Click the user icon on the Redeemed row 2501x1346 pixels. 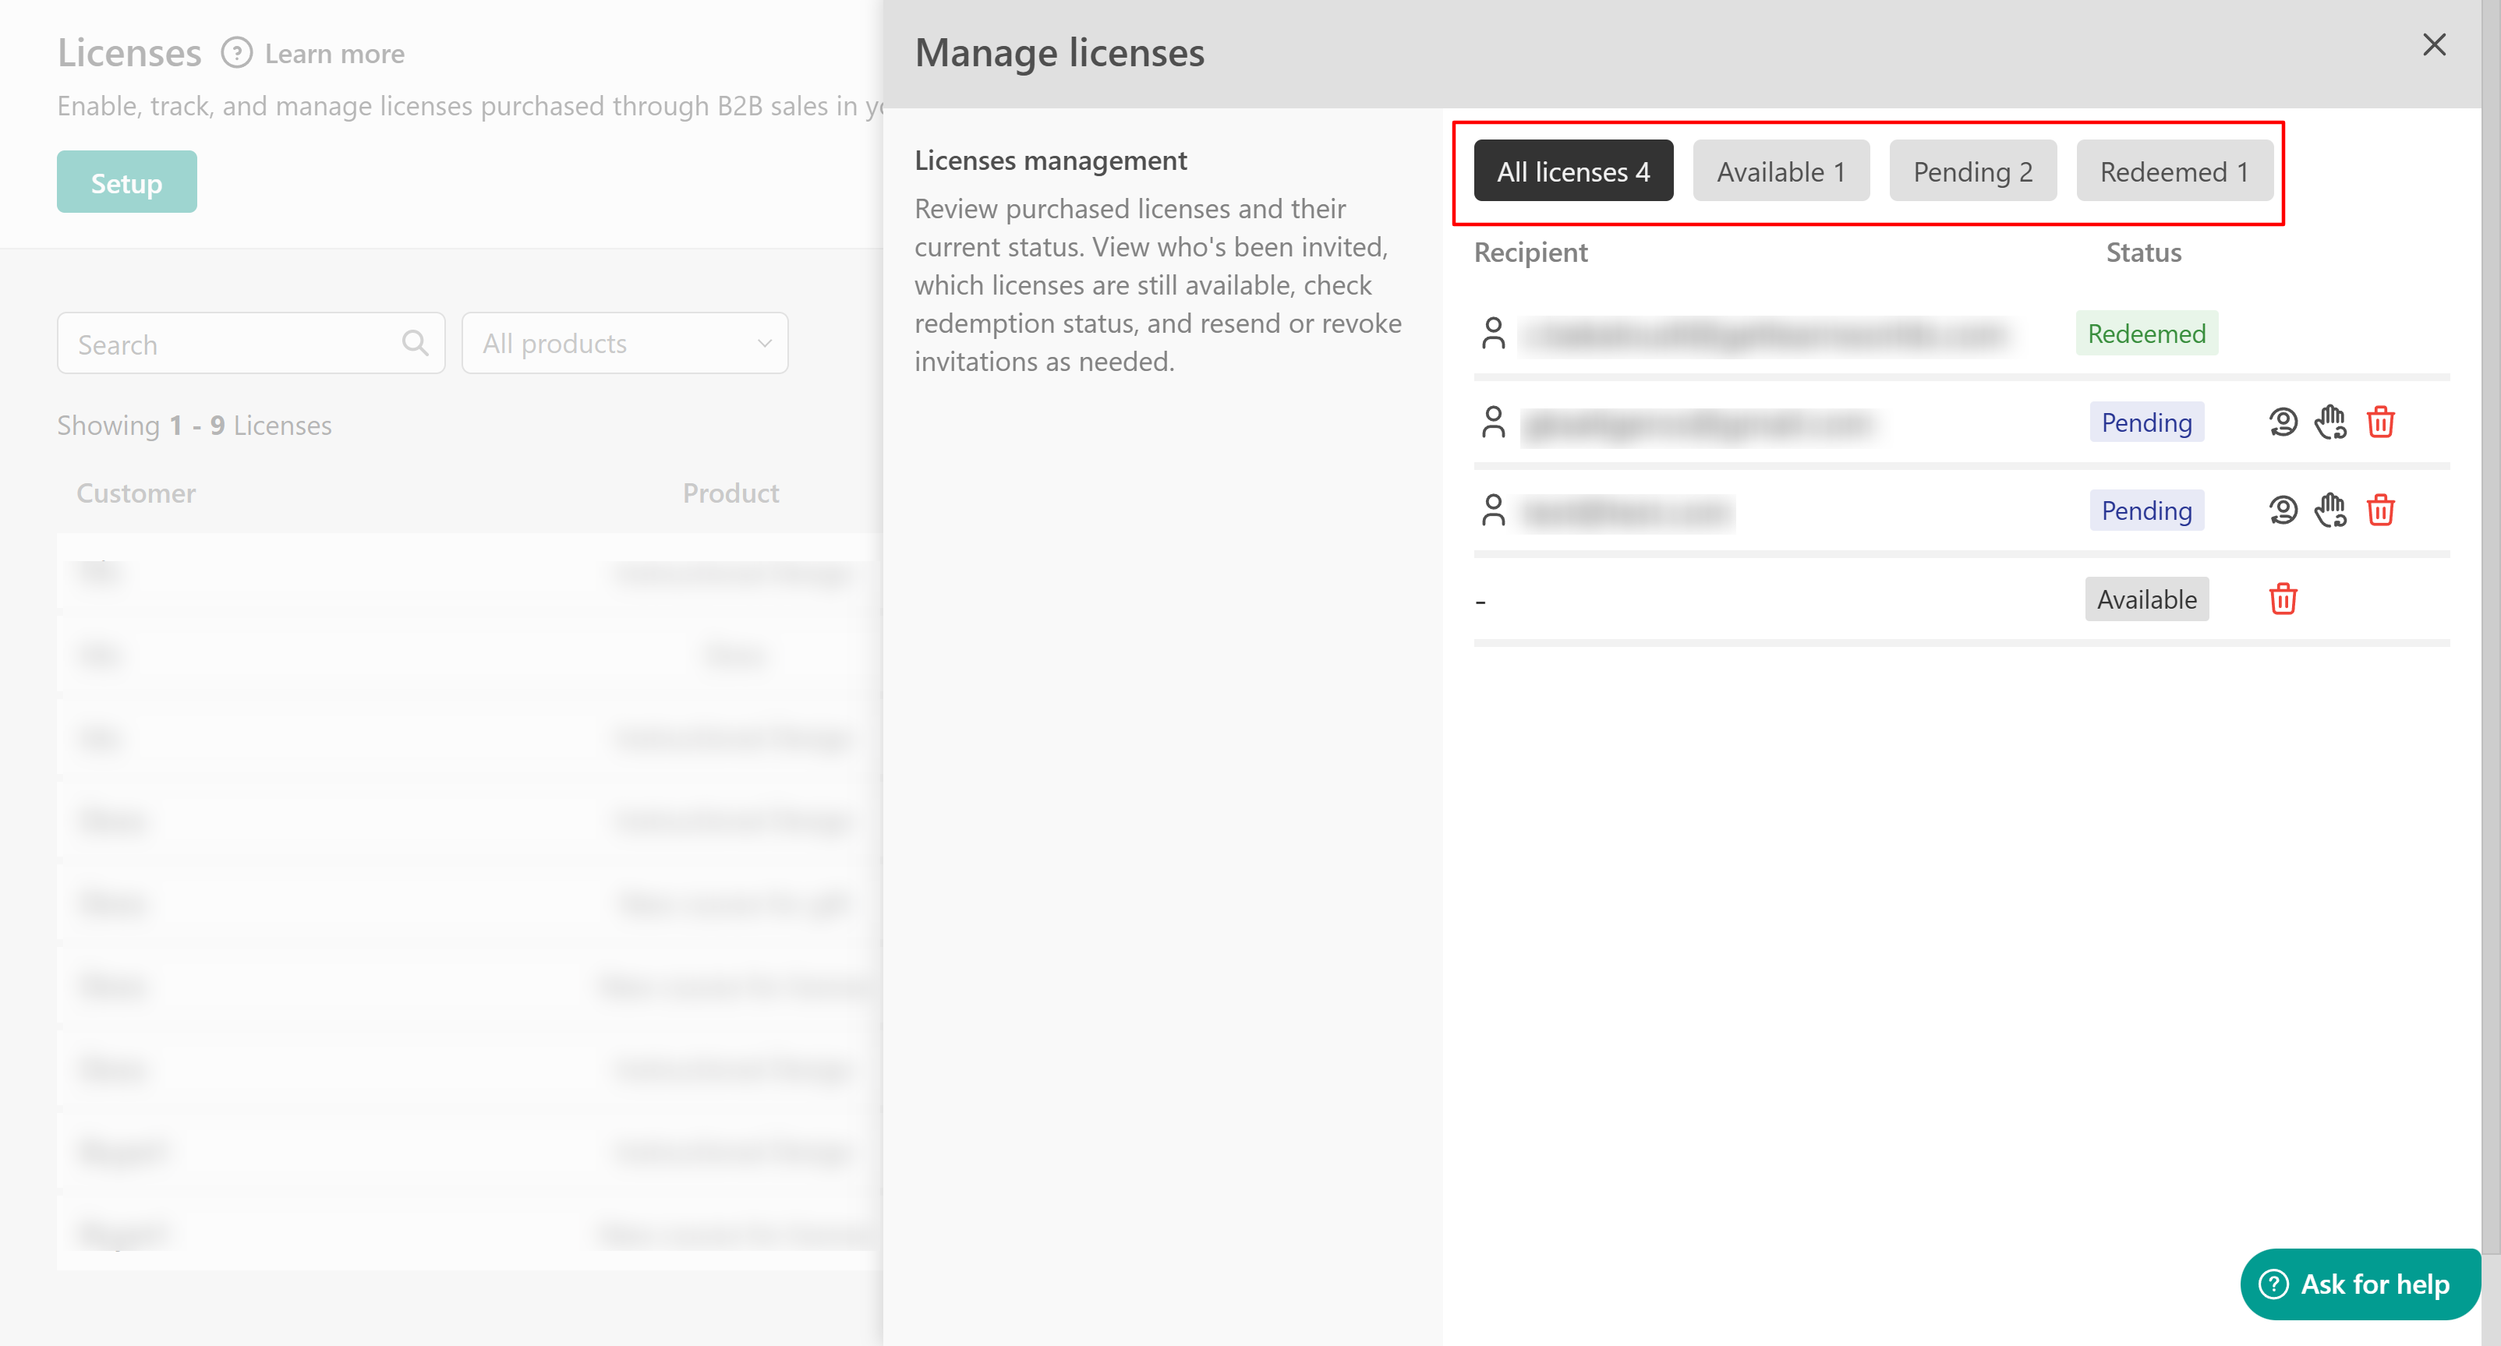(1493, 334)
